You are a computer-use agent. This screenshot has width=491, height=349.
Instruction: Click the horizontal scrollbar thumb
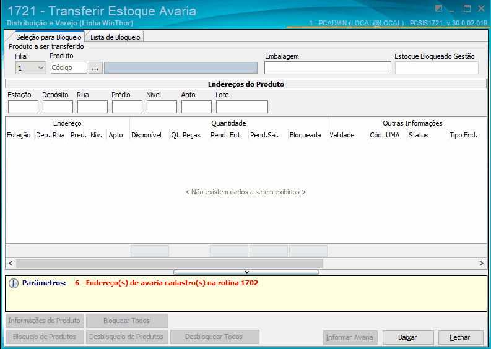pos(170,263)
